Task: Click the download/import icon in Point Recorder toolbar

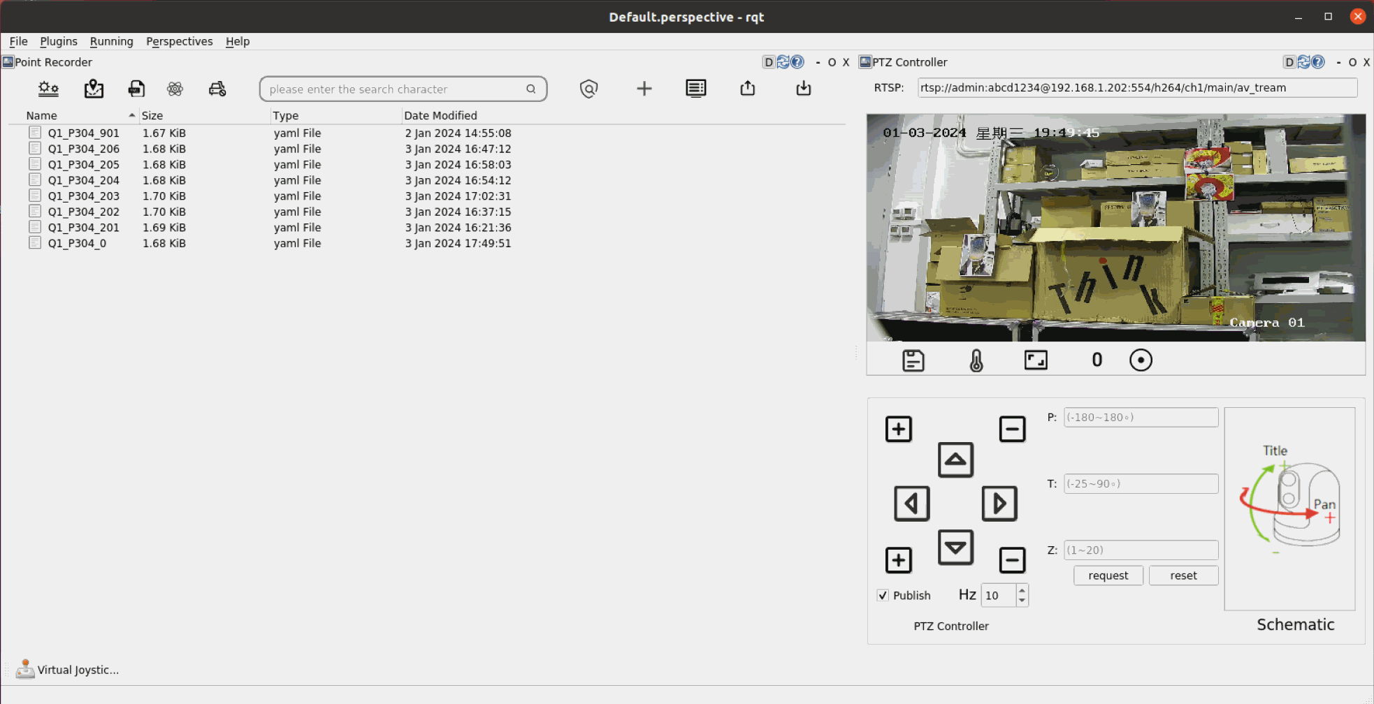Action: click(803, 88)
